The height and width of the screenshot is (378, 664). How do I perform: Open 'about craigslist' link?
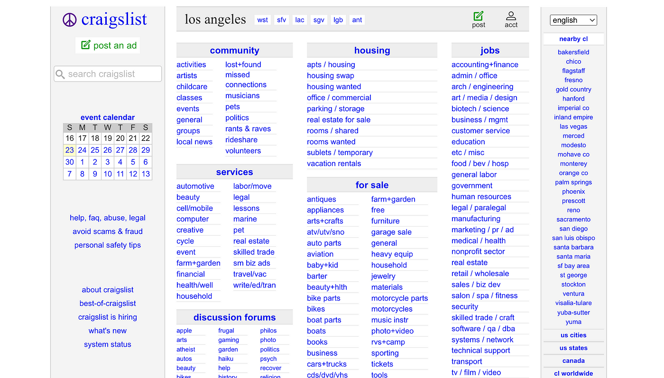coord(108,290)
